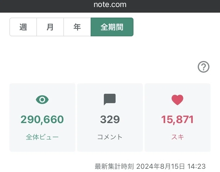
Task: Select the 全期間 all-time tab
Action: point(112,27)
